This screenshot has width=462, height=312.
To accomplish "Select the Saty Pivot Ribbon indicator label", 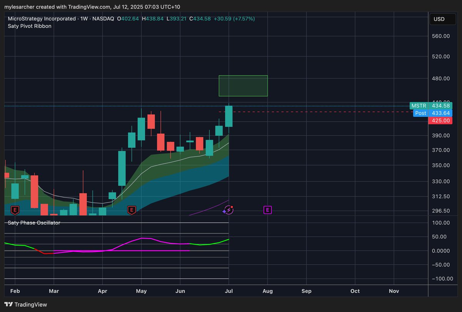I will pos(30,26).
